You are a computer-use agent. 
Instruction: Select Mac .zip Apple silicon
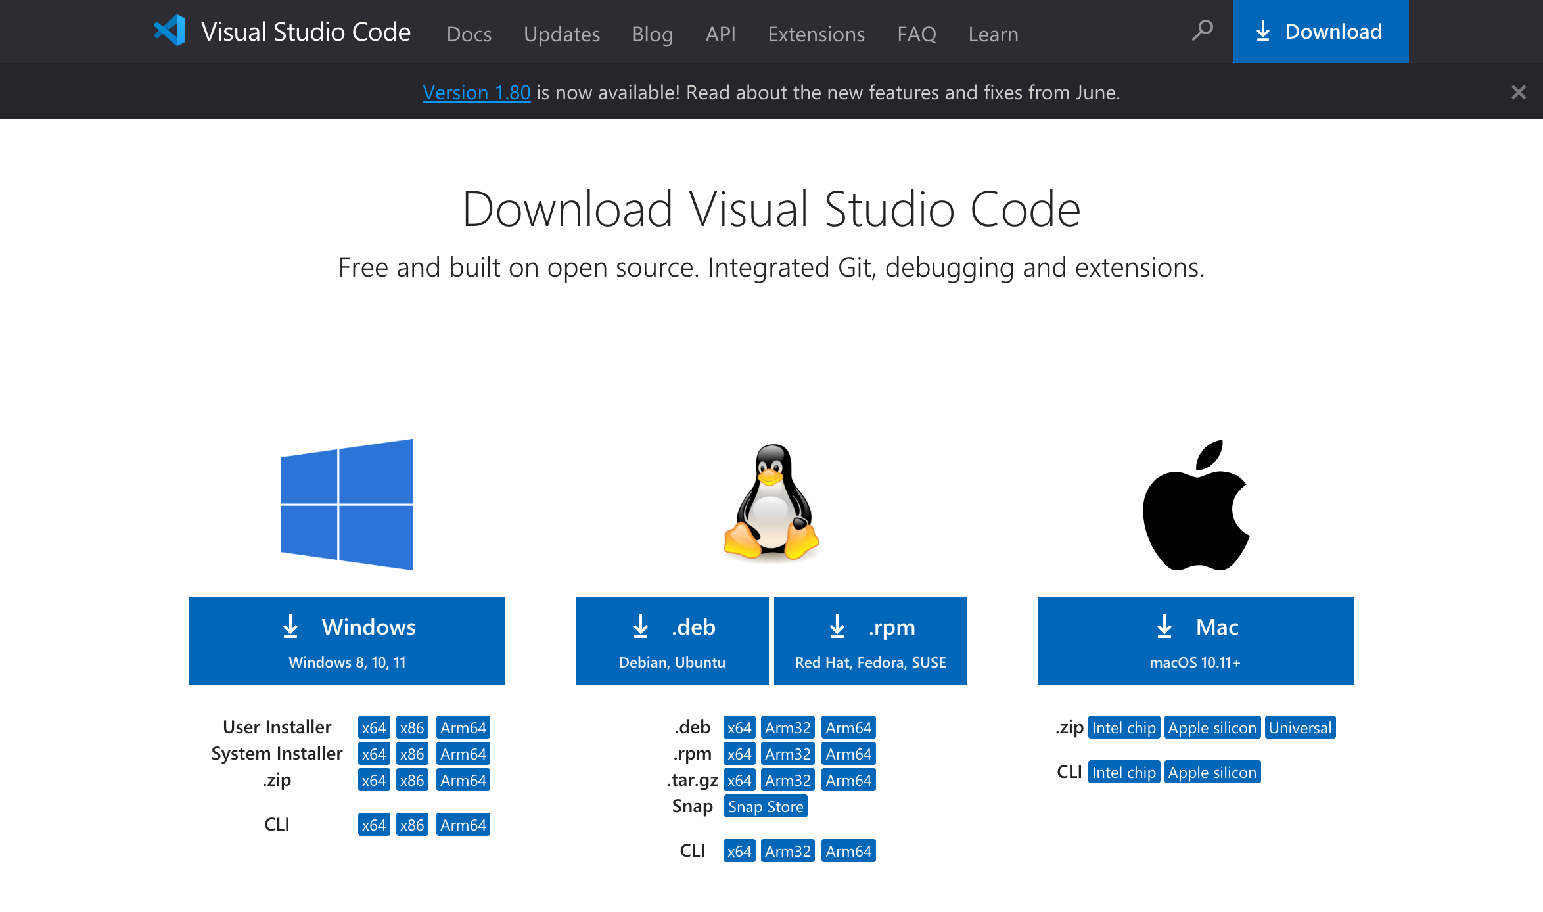tap(1212, 727)
